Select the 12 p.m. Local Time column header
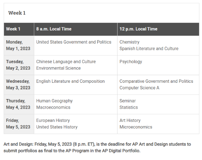The height and width of the screenshot is (160, 202). pos(158,29)
